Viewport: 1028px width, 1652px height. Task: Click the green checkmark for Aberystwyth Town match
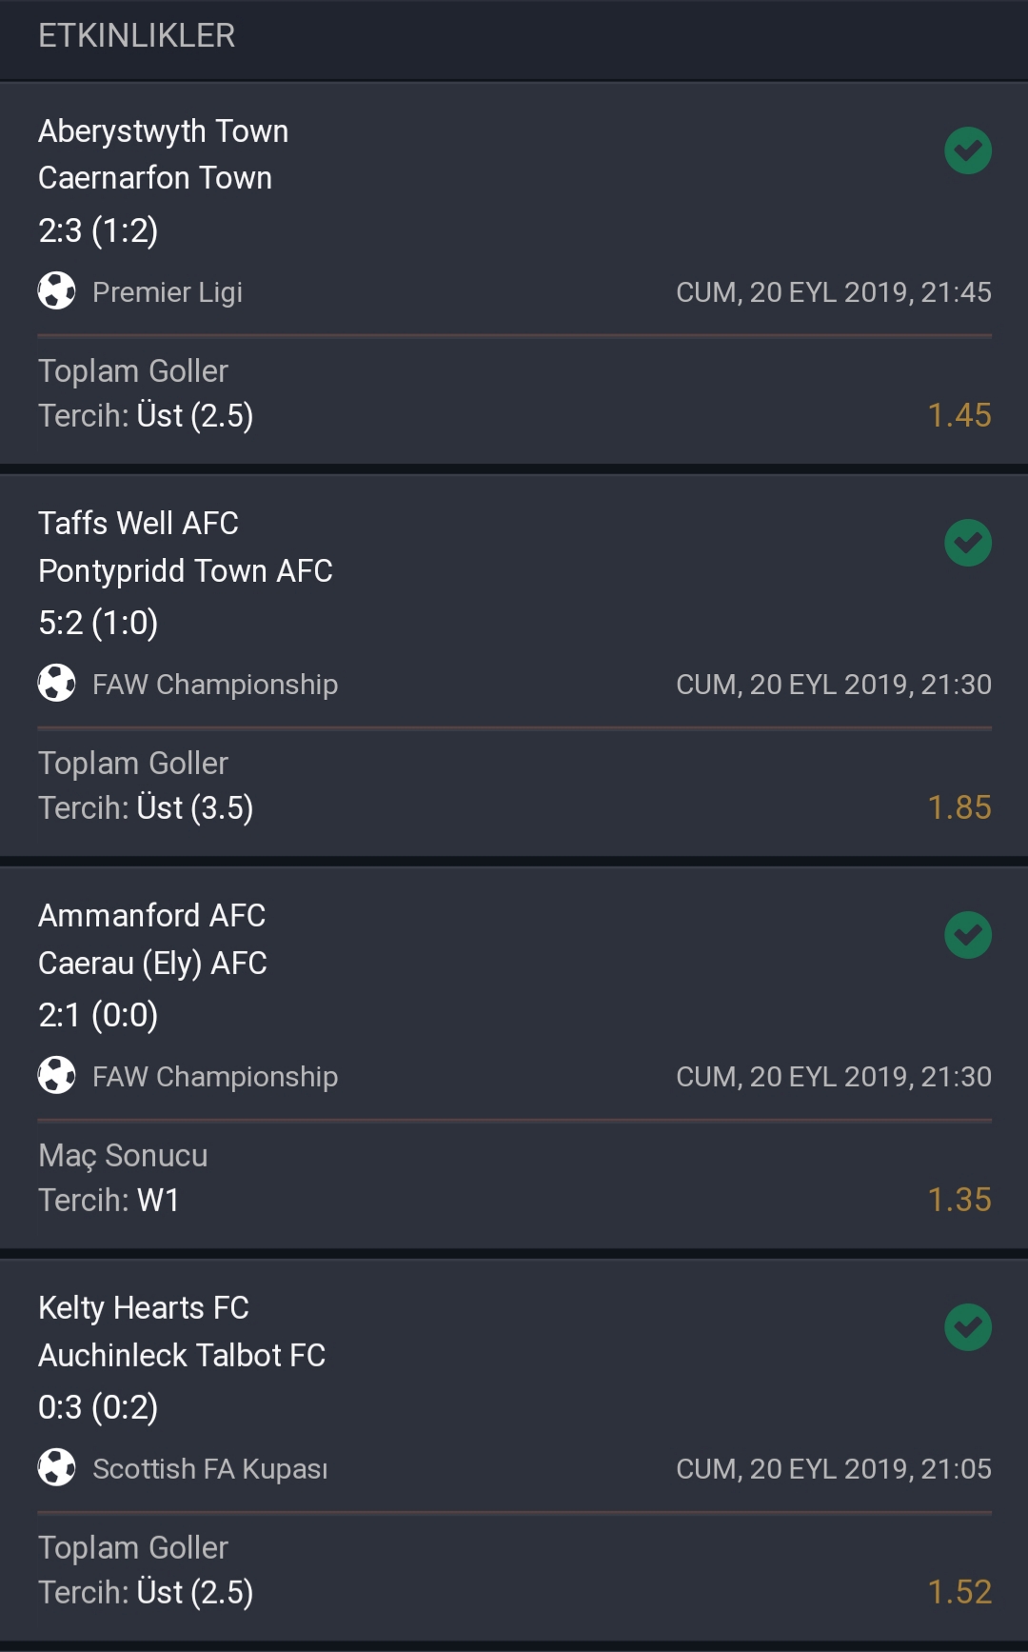(x=968, y=150)
